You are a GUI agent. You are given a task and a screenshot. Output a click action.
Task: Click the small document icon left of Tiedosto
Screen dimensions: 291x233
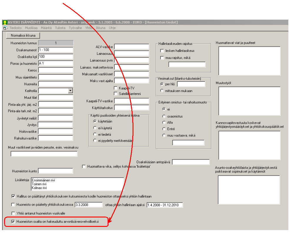(5, 28)
